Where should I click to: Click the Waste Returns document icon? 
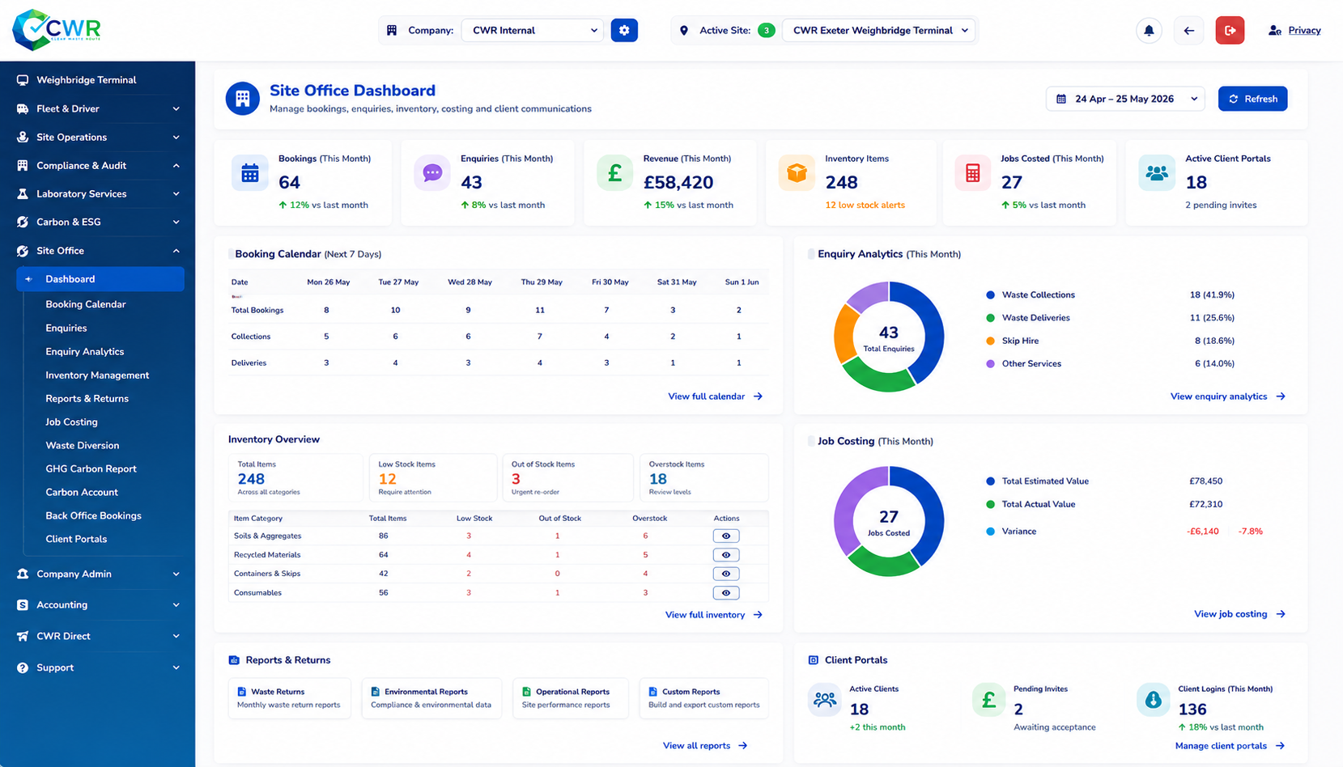click(241, 692)
